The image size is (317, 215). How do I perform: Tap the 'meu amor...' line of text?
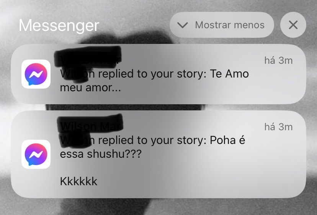(90, 88)
